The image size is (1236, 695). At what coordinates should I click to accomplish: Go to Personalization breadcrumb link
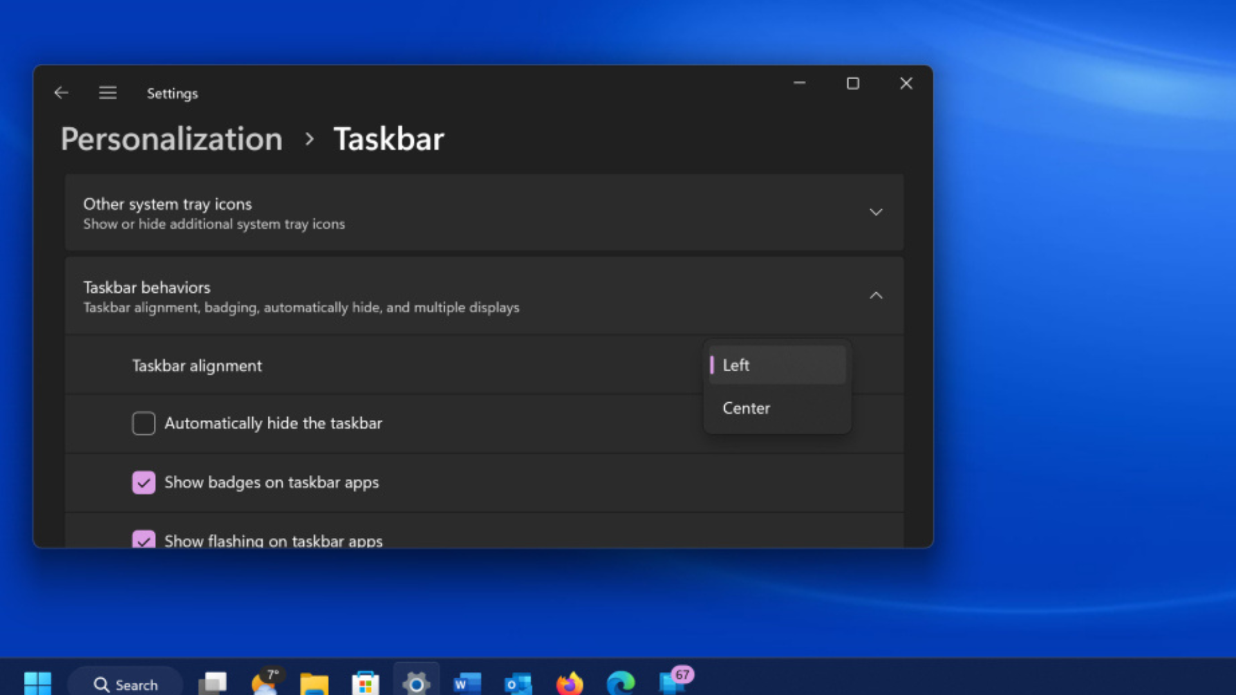172,139
